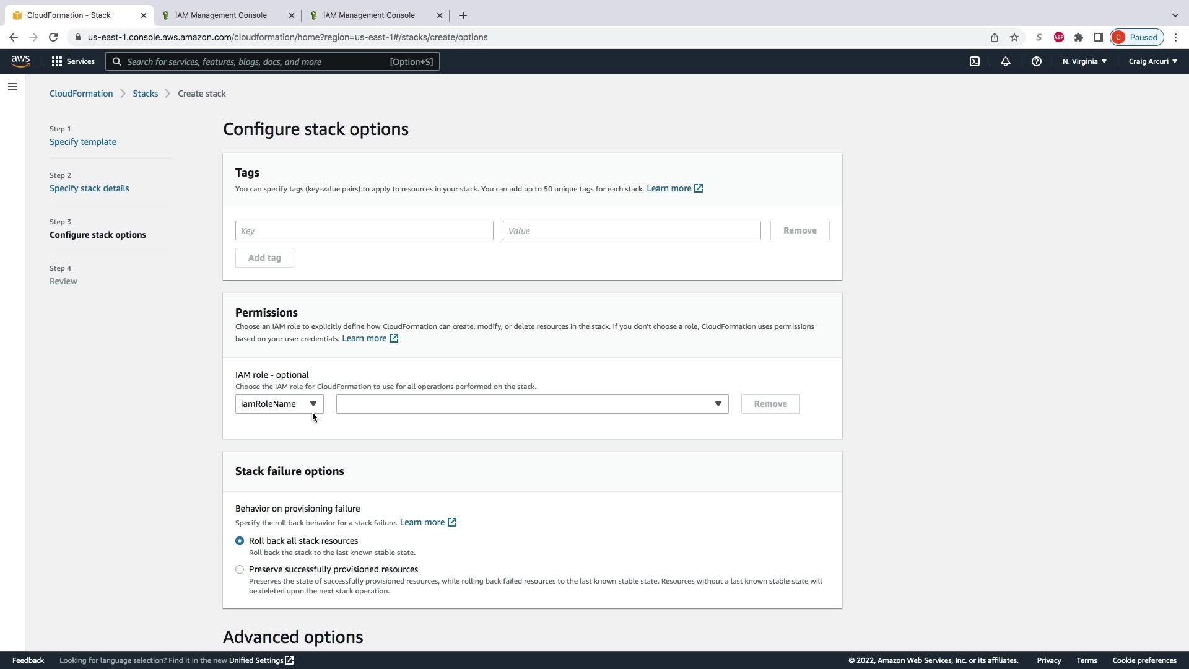The height and width of the screenshot is (669, 1189).
Task: Select Preserve successfully provisioned resources option
Action: coord(240,569)
